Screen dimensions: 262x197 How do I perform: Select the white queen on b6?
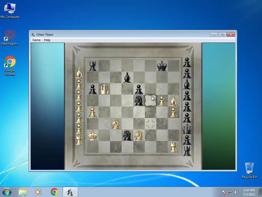104,89
